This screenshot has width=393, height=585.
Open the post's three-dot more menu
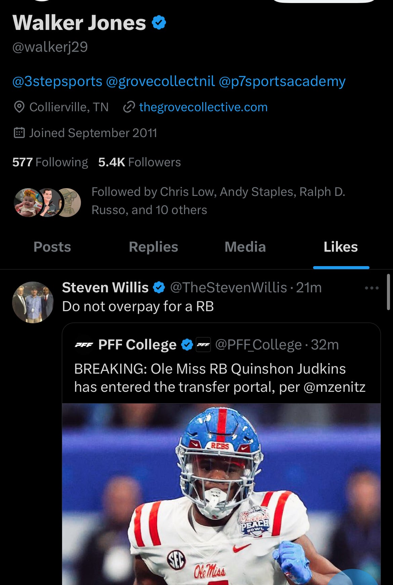[372, 288]
